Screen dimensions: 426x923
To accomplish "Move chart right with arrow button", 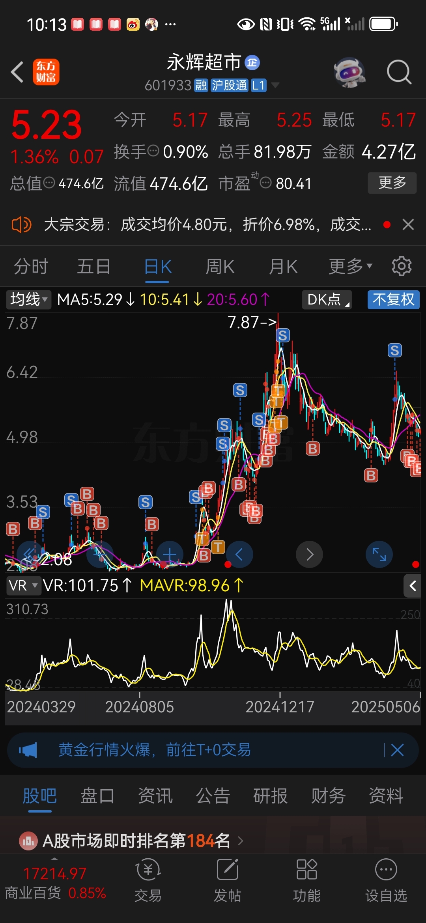I will click(x=310, y=554).
